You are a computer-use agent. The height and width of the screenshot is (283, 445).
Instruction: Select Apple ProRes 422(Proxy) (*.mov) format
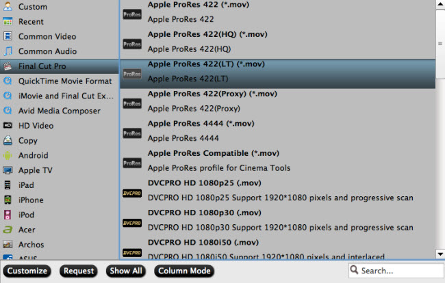[277, 103]
